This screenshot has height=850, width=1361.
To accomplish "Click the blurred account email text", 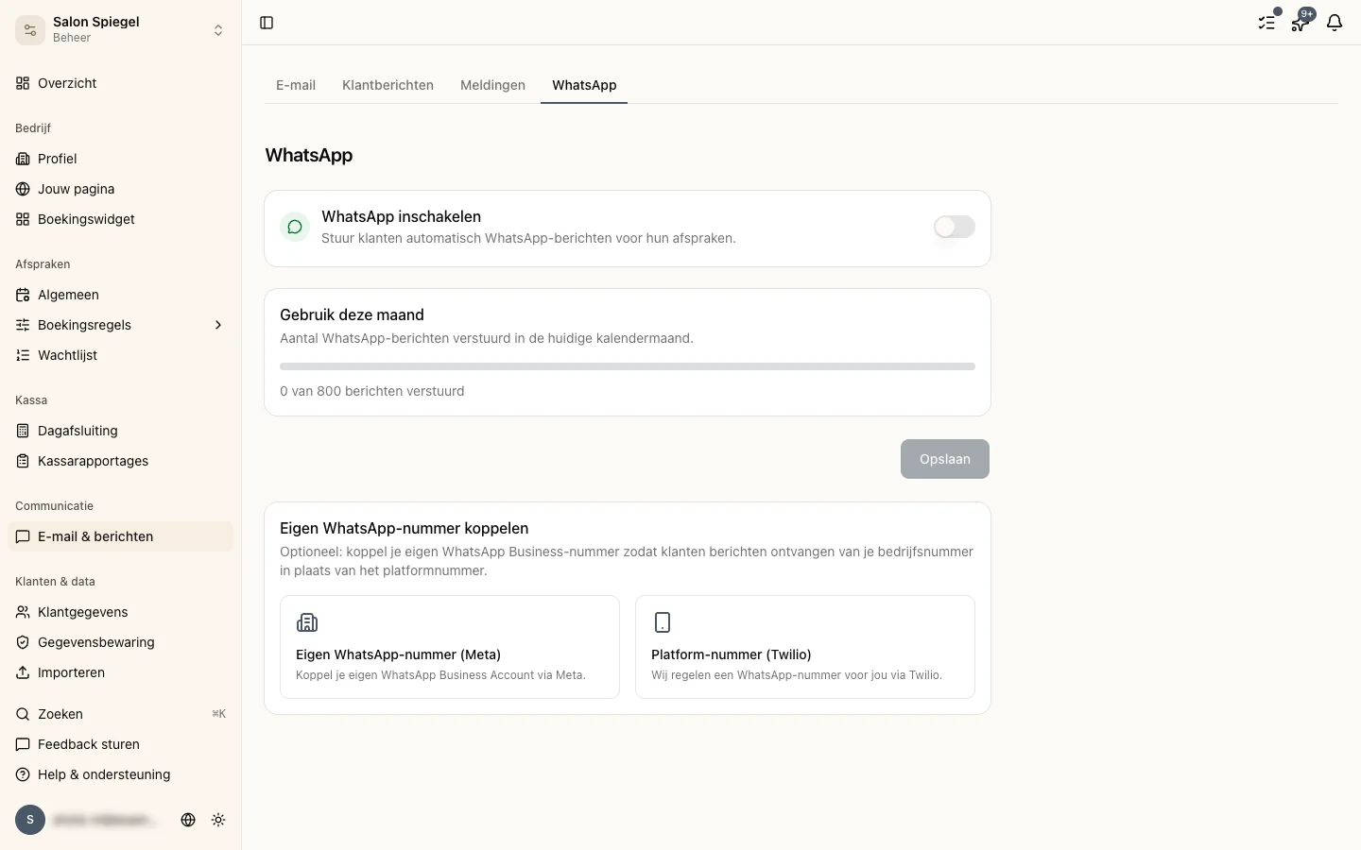I will [105, 820].
